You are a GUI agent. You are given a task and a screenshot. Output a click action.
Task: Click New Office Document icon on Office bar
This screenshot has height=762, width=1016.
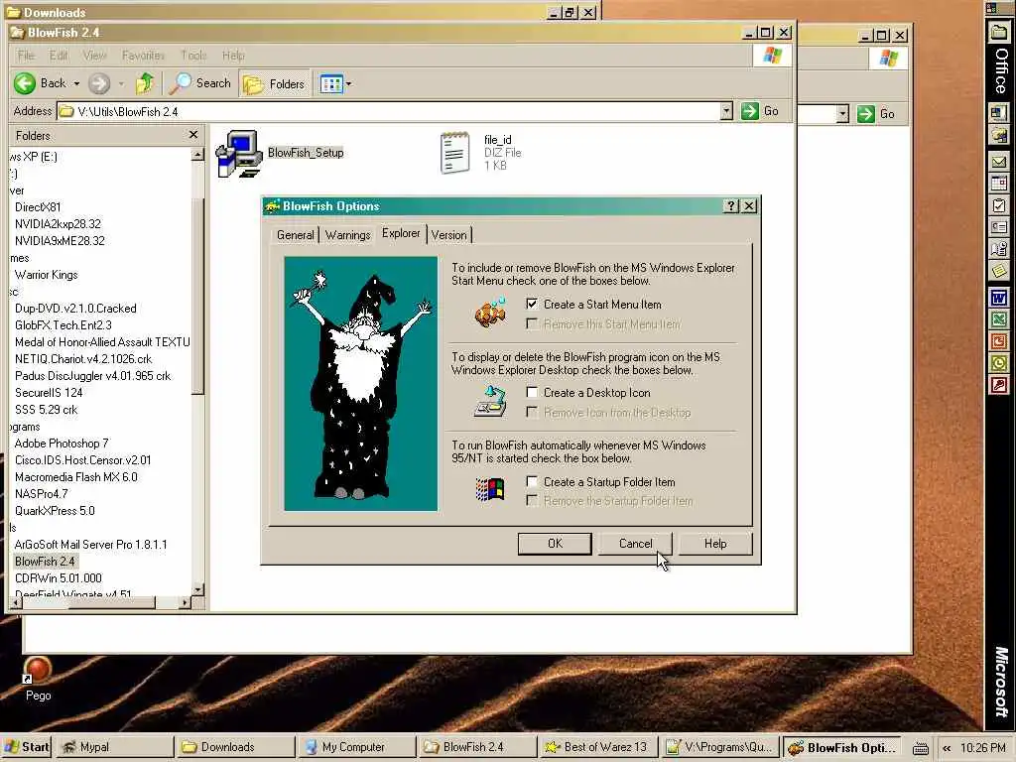tap(998, 113)
